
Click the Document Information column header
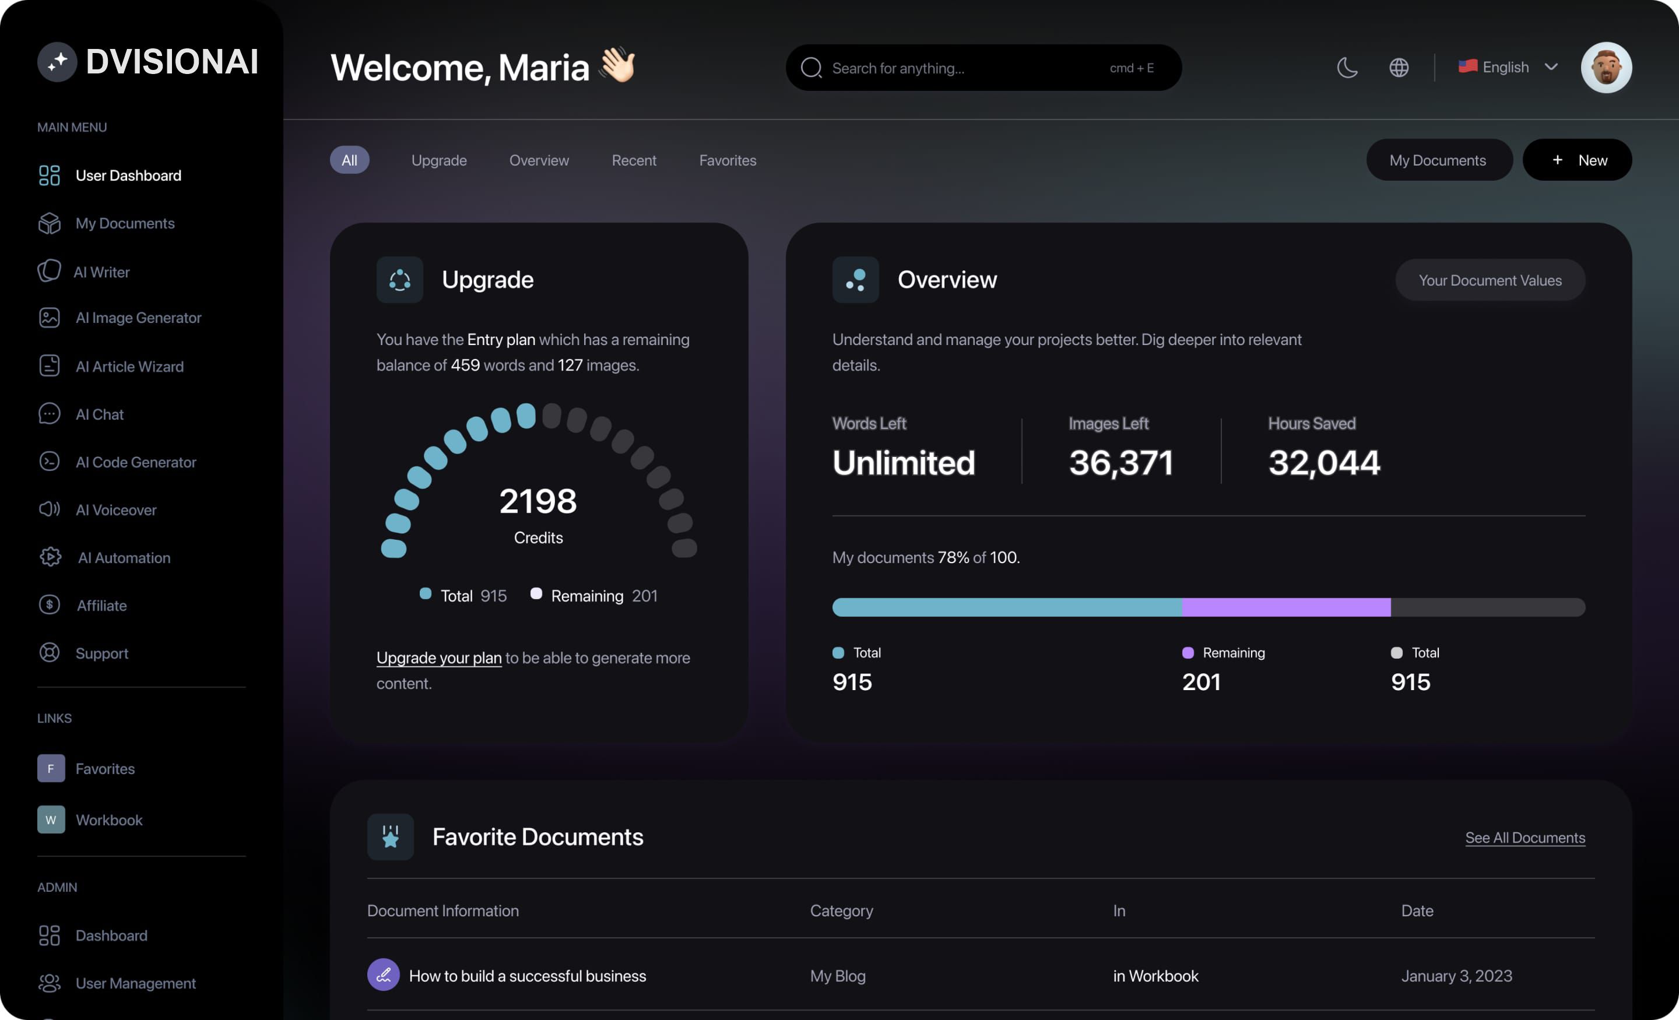[x=443, y=910]
